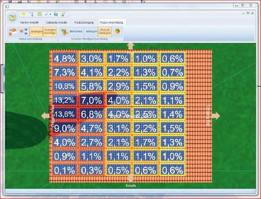
Task: Switch to the Modulbelegung tab
Action: pos(84,22)
